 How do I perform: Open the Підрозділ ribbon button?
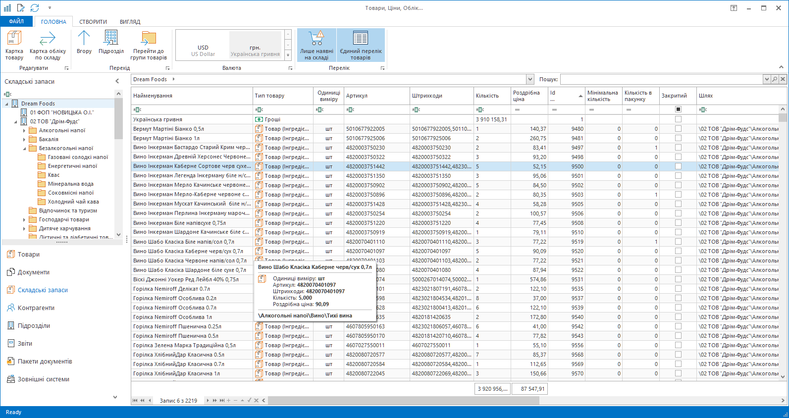click(x=111, y=43)
